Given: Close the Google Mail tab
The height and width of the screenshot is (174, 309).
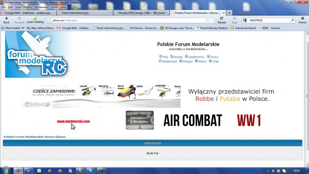Looking at the screenshot, I should click(x=54, y=13).
